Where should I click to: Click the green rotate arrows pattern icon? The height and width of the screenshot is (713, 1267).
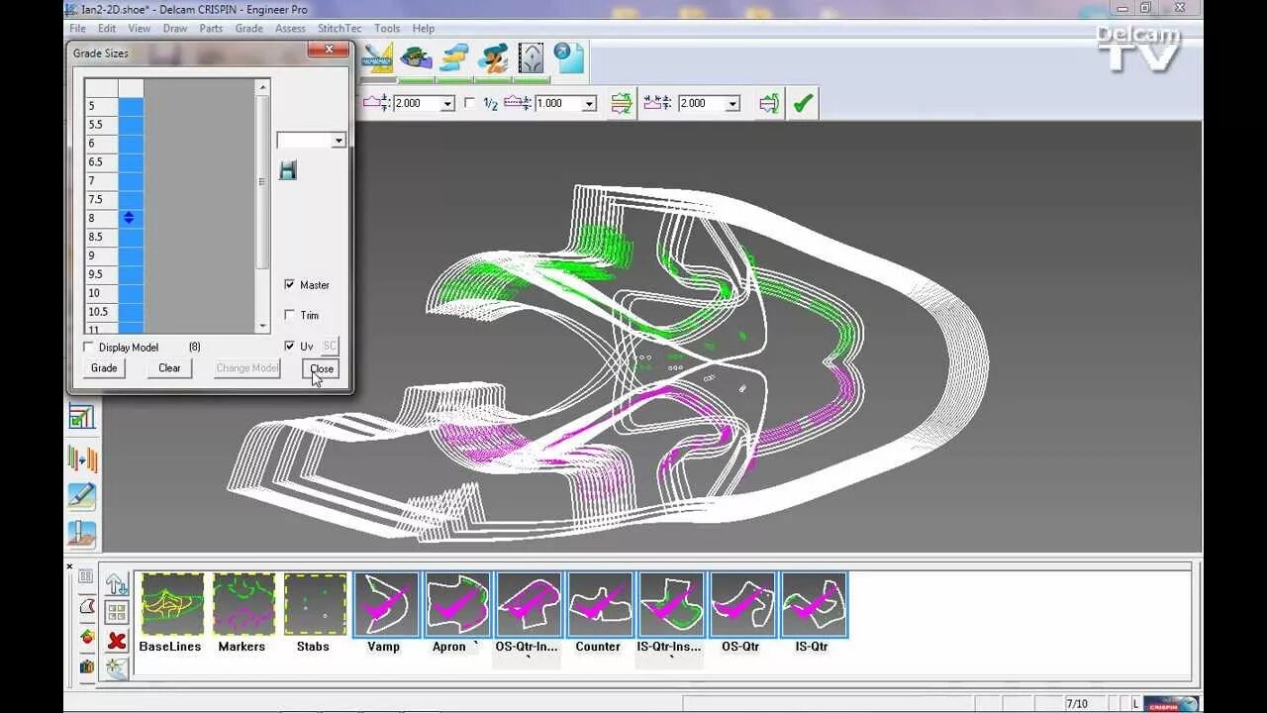coord(769,103)
